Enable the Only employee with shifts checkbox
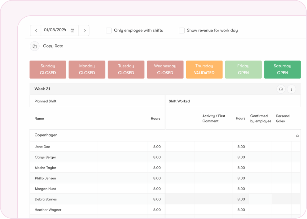This screenshot has width=307, height=219. pos(109,30)
